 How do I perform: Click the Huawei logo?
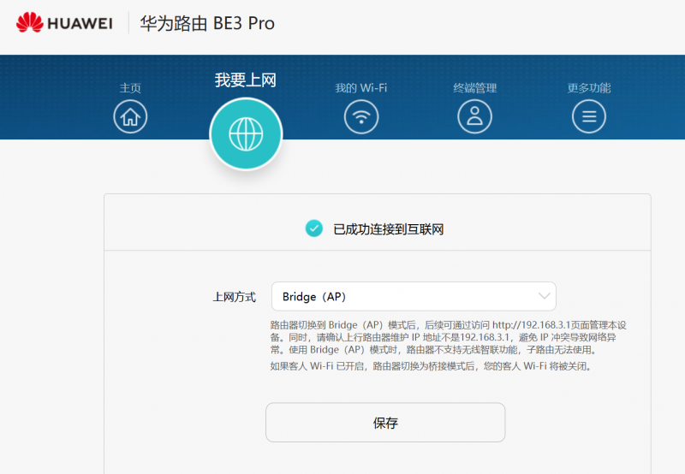pos(64,22)
